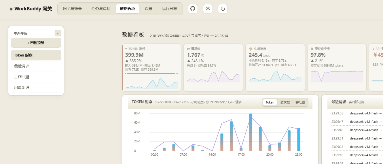Click the TOKEN 消耗 sparkle icon
Viewport: 383px width, 164px height.
click(126, 49)
